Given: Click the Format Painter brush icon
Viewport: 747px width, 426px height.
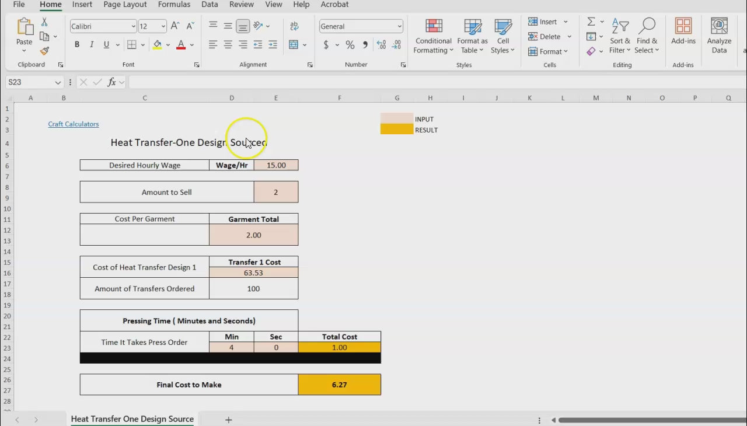Looking at the screenshot, I should [44, 51].
